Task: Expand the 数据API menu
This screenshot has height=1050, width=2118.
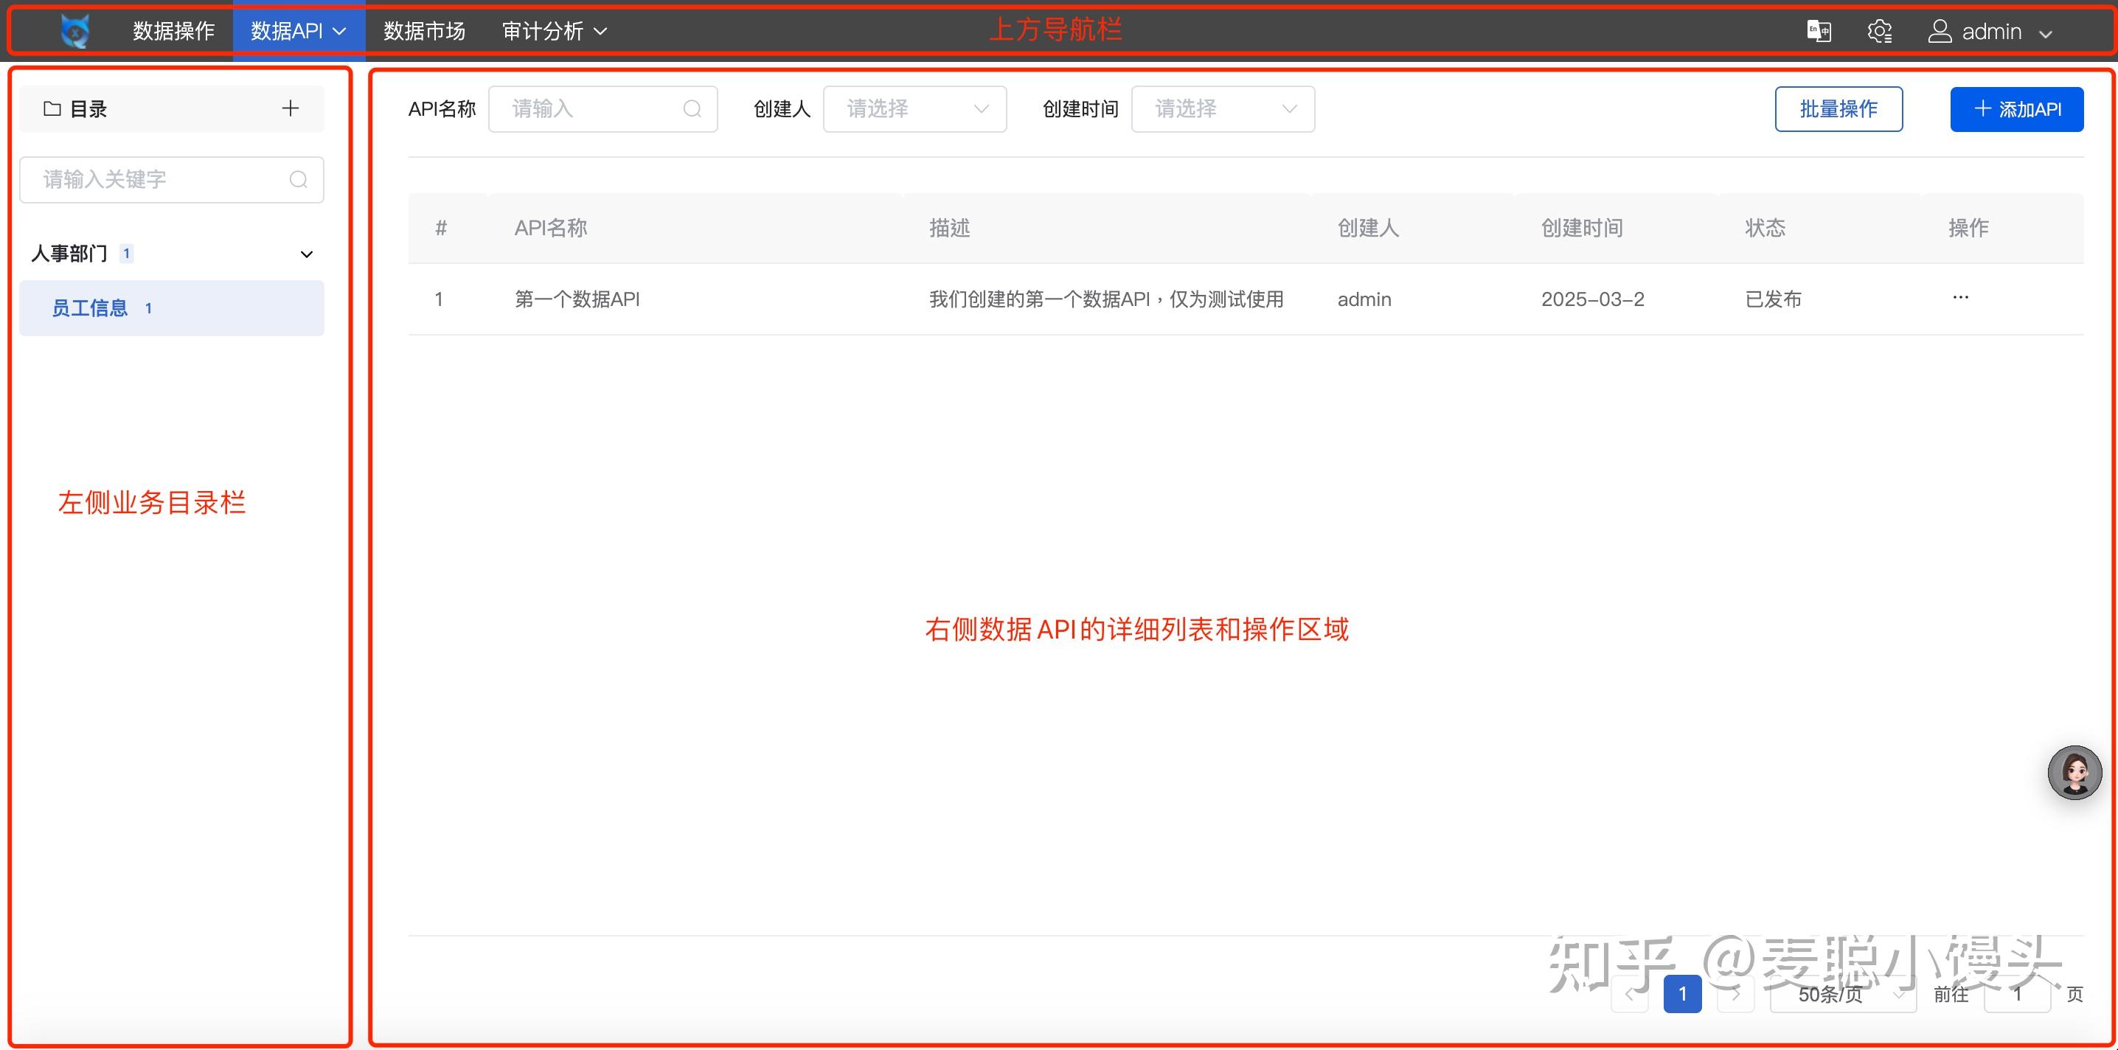Action: pyautogui.click(x=299, y=31)
